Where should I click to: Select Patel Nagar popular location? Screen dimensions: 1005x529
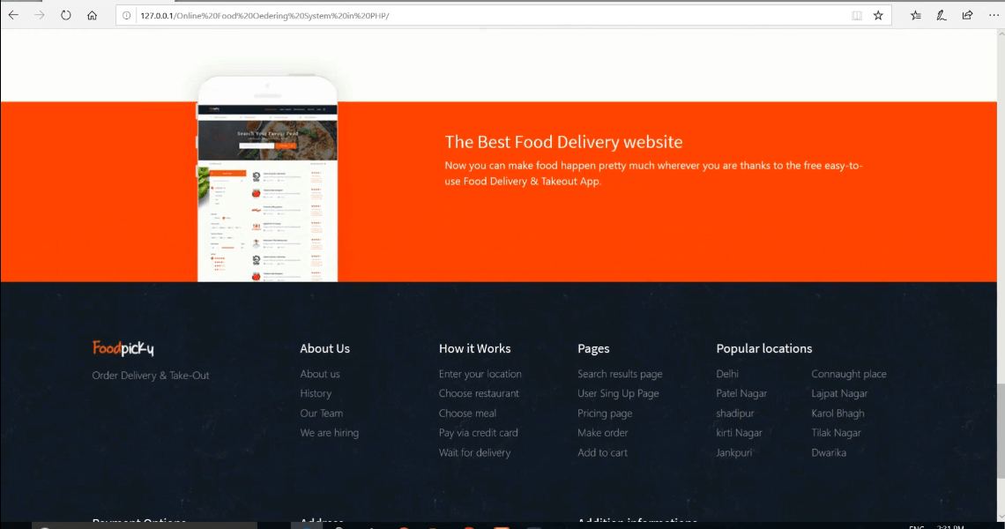click(741, 393)
